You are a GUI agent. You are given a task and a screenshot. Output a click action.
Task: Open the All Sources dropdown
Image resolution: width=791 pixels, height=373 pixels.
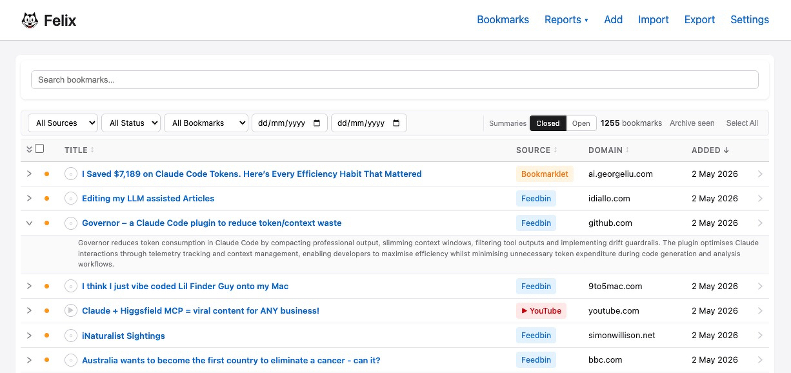pyautogui.click(x=63, y=123)
